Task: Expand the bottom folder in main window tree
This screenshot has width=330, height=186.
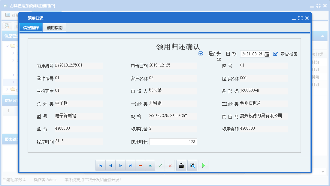Action: (7, 89)
